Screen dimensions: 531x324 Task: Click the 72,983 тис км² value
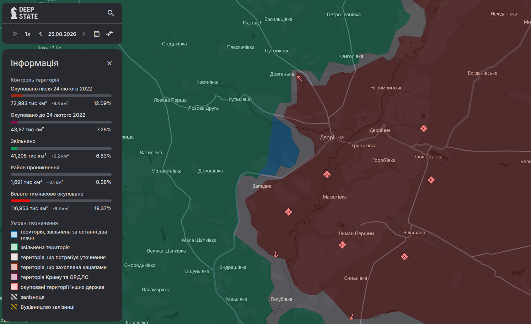[29, 103]
